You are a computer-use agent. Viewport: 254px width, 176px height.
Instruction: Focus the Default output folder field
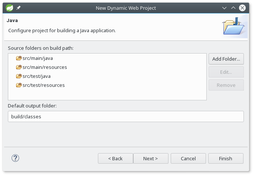point(126,116)
